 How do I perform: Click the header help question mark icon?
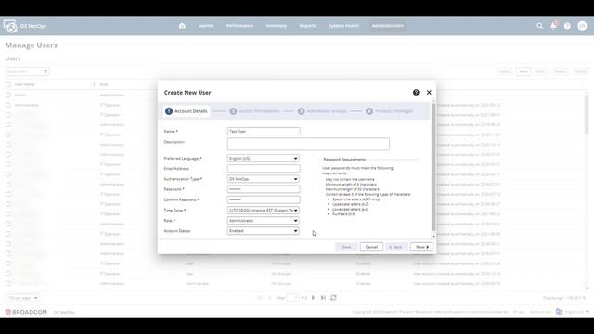567,26
